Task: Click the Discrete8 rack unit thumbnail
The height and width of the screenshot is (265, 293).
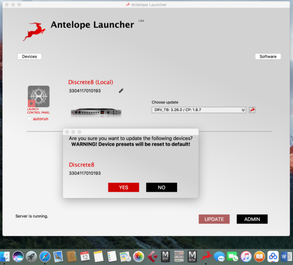Action: coord(96,112)
